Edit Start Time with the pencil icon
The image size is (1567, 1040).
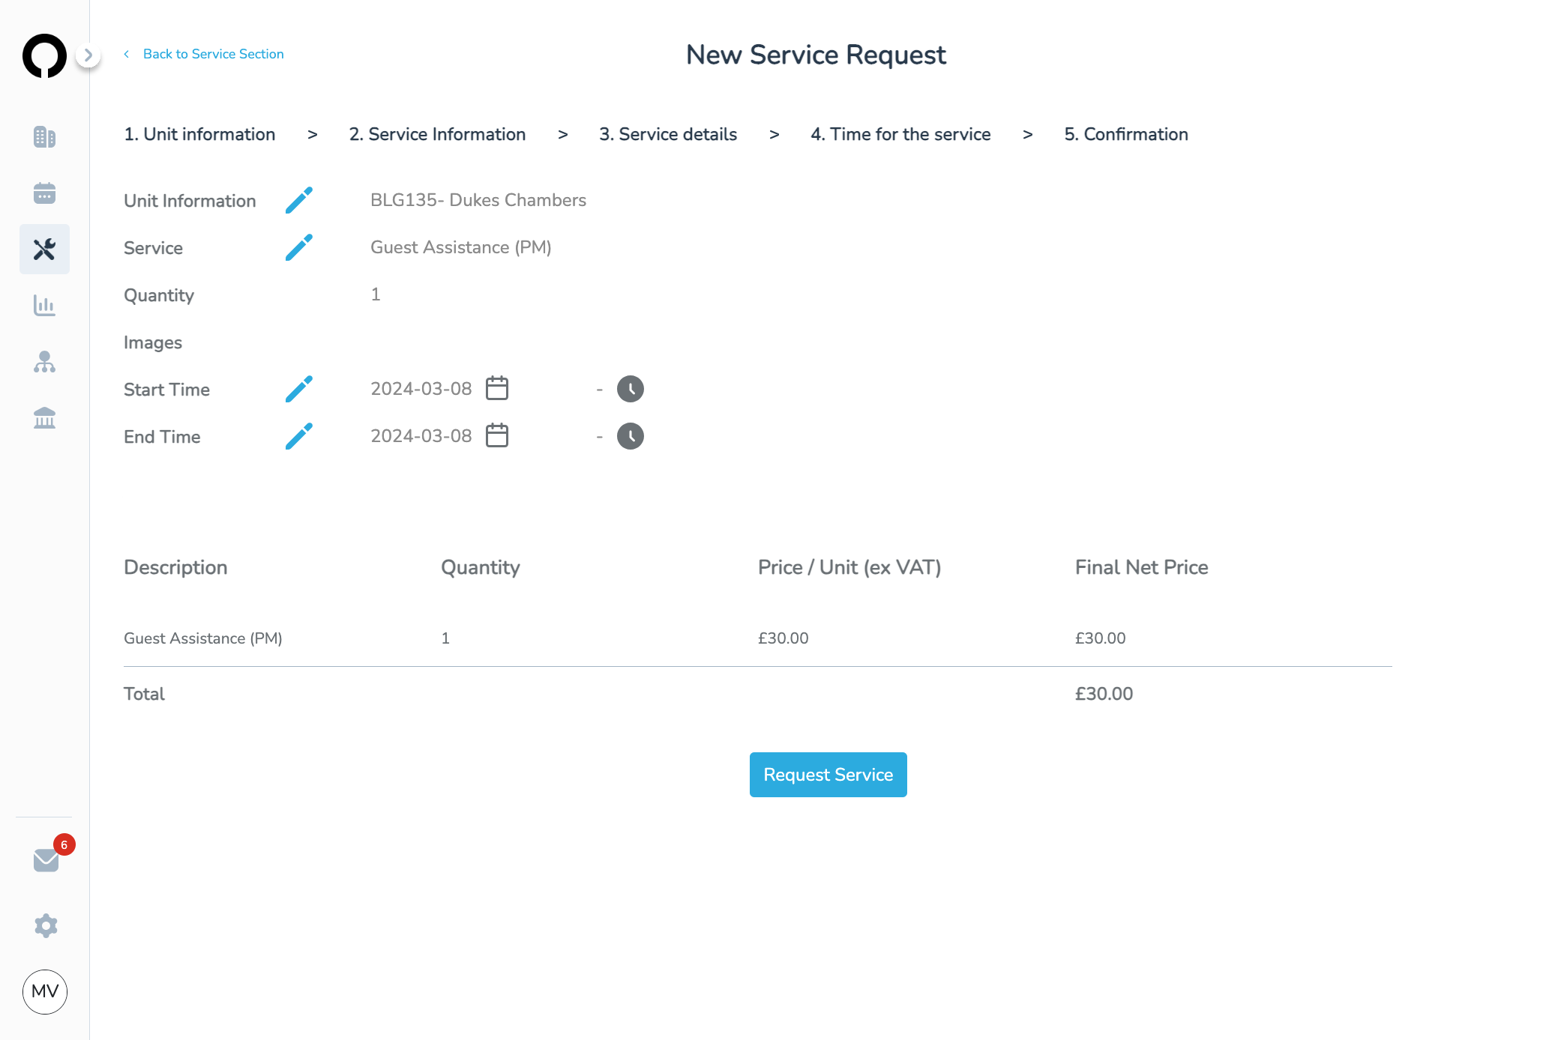[298, 389]
